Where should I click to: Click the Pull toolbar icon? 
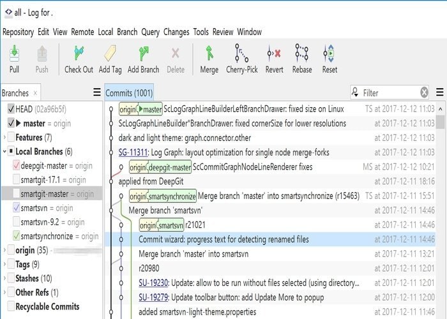(x=14, y=54)
